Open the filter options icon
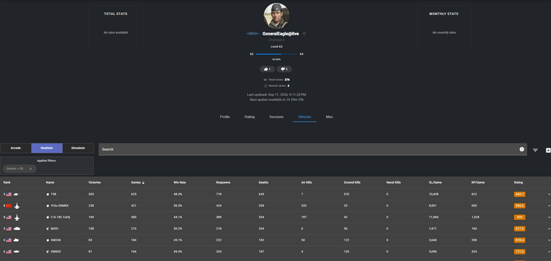The height and width of the screenshot is (261, 551). [535, 151]
